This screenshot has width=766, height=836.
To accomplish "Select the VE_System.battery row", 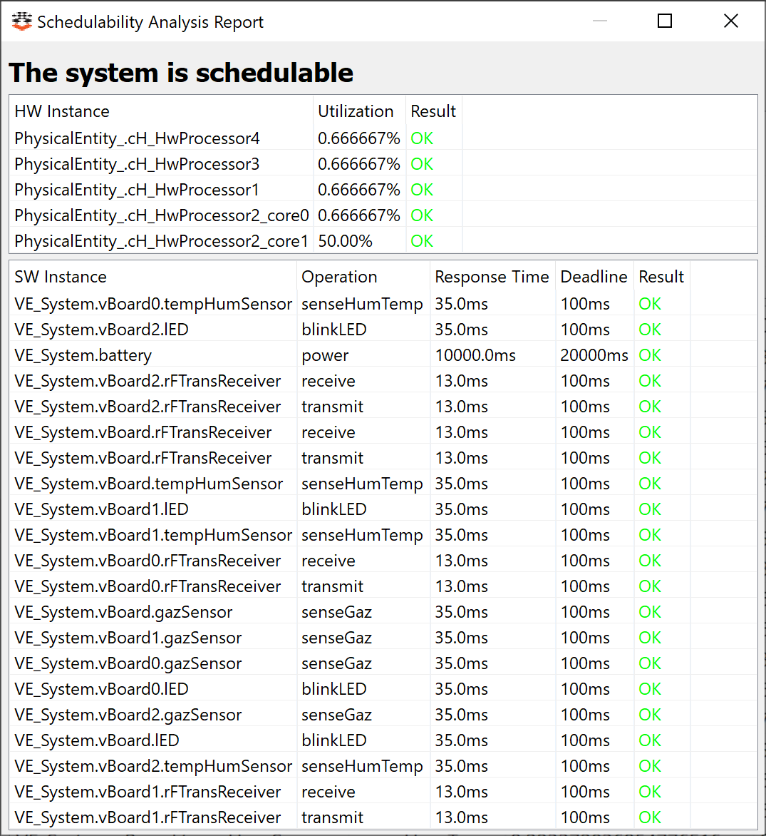I will 383,355.
